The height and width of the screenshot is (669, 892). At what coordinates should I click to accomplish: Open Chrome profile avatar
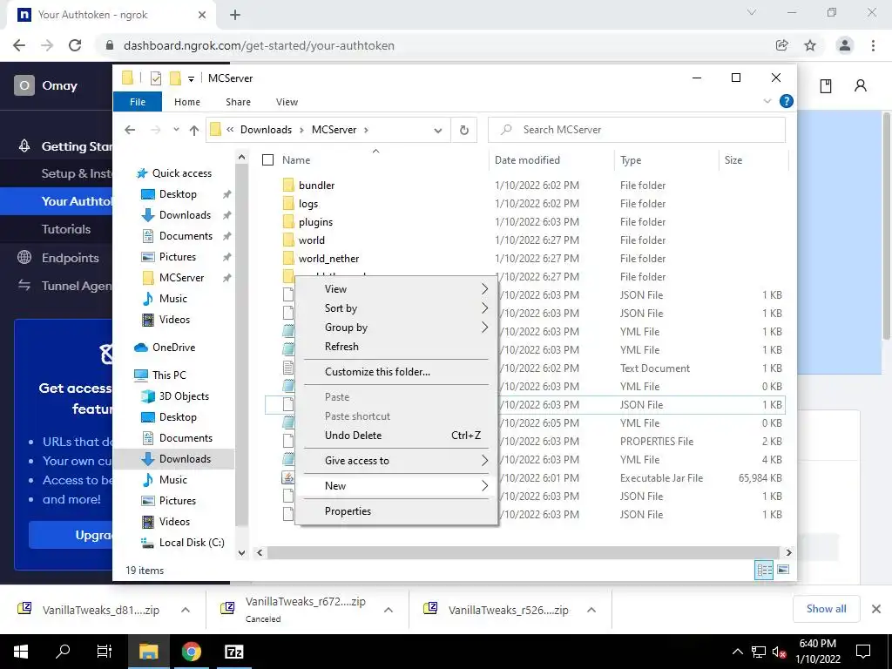845,45
